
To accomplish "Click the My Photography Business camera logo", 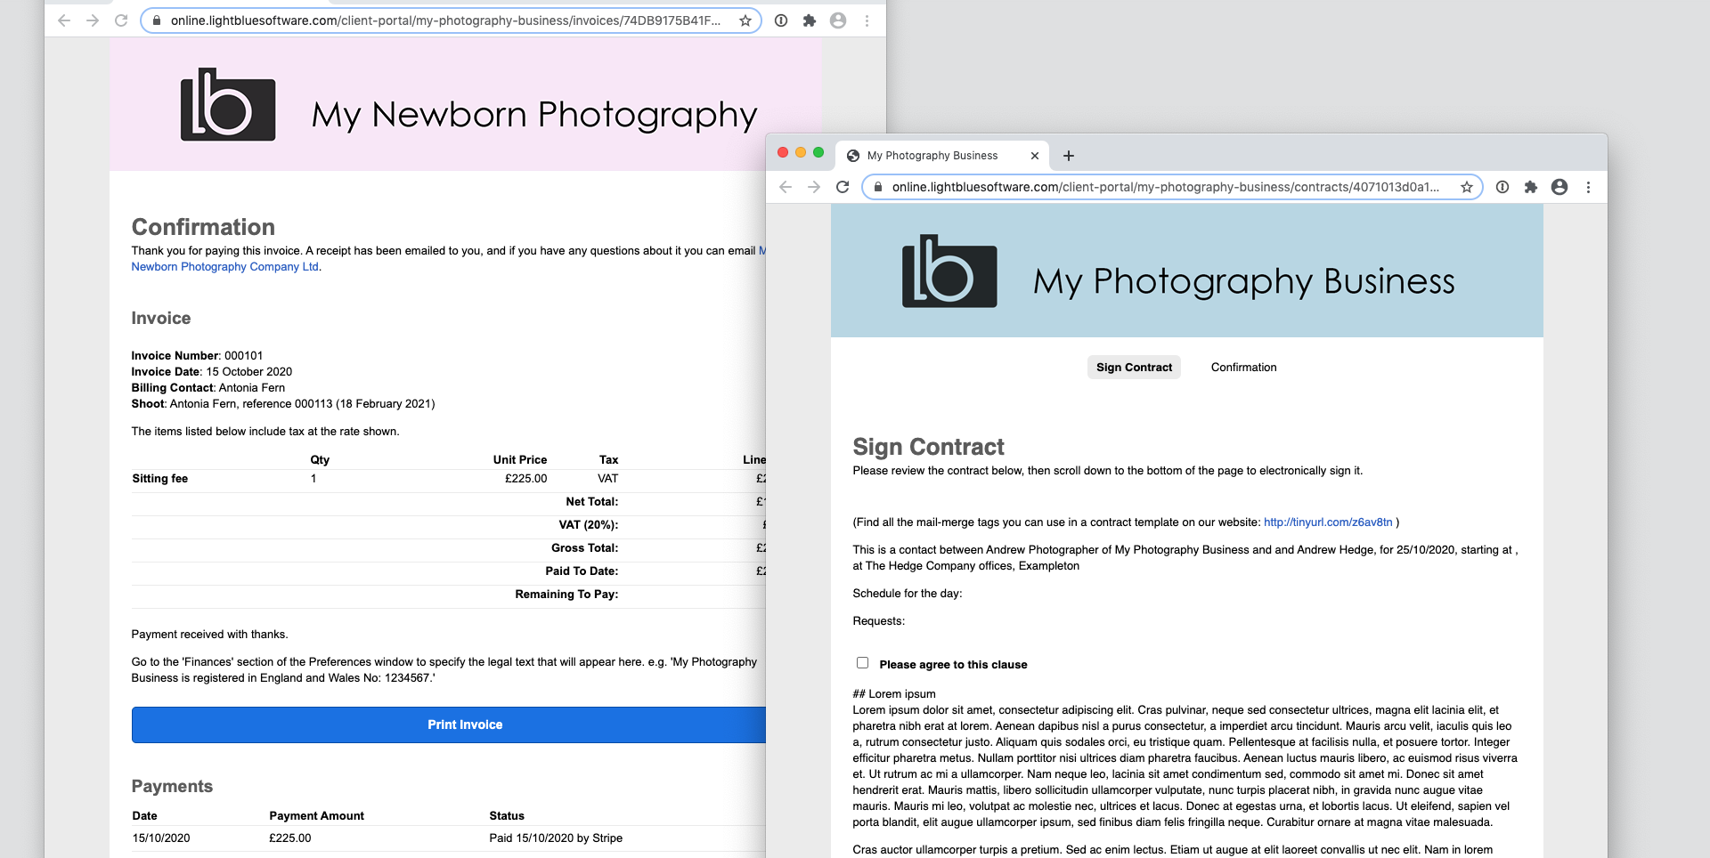I will point(949,271).
